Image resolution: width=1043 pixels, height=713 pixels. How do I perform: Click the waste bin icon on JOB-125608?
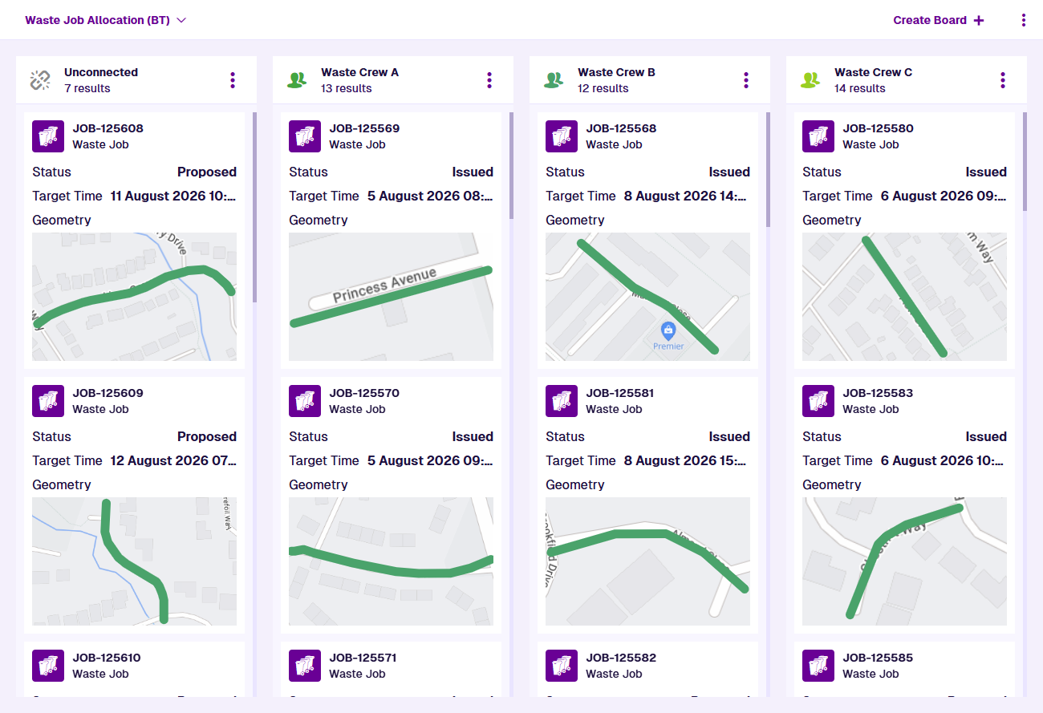pyautogui.click(x=48, y=136)
